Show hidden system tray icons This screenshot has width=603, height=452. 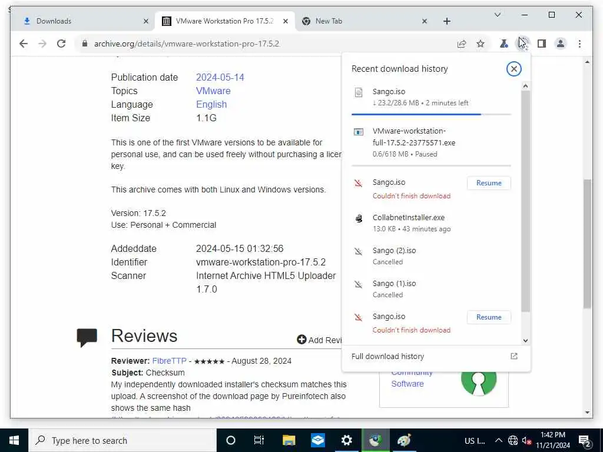[x=498, y=440]
